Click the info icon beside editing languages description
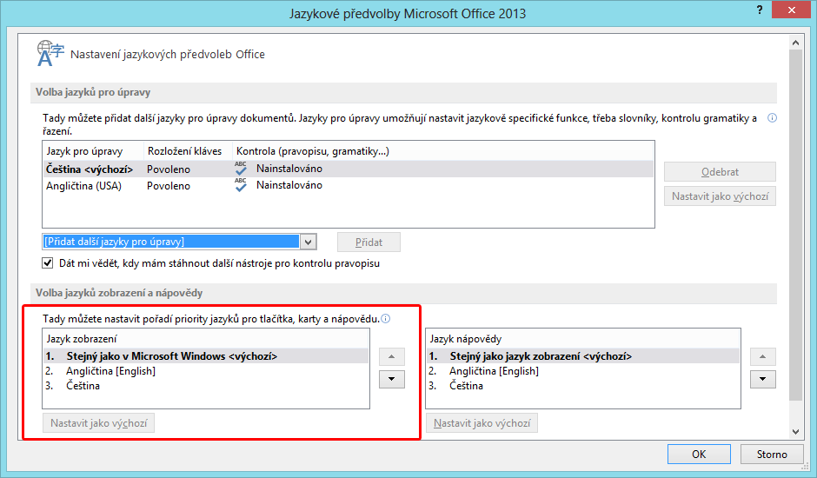 coord(772,118)
